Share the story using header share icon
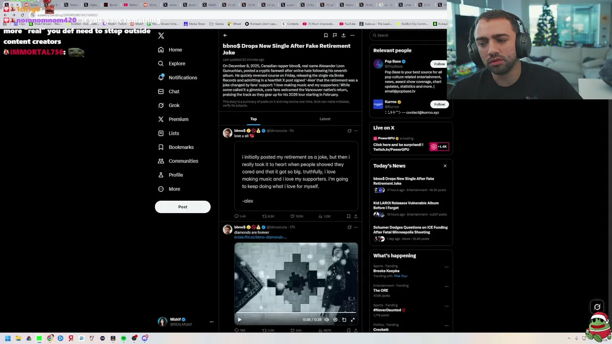 pos(343,35)
